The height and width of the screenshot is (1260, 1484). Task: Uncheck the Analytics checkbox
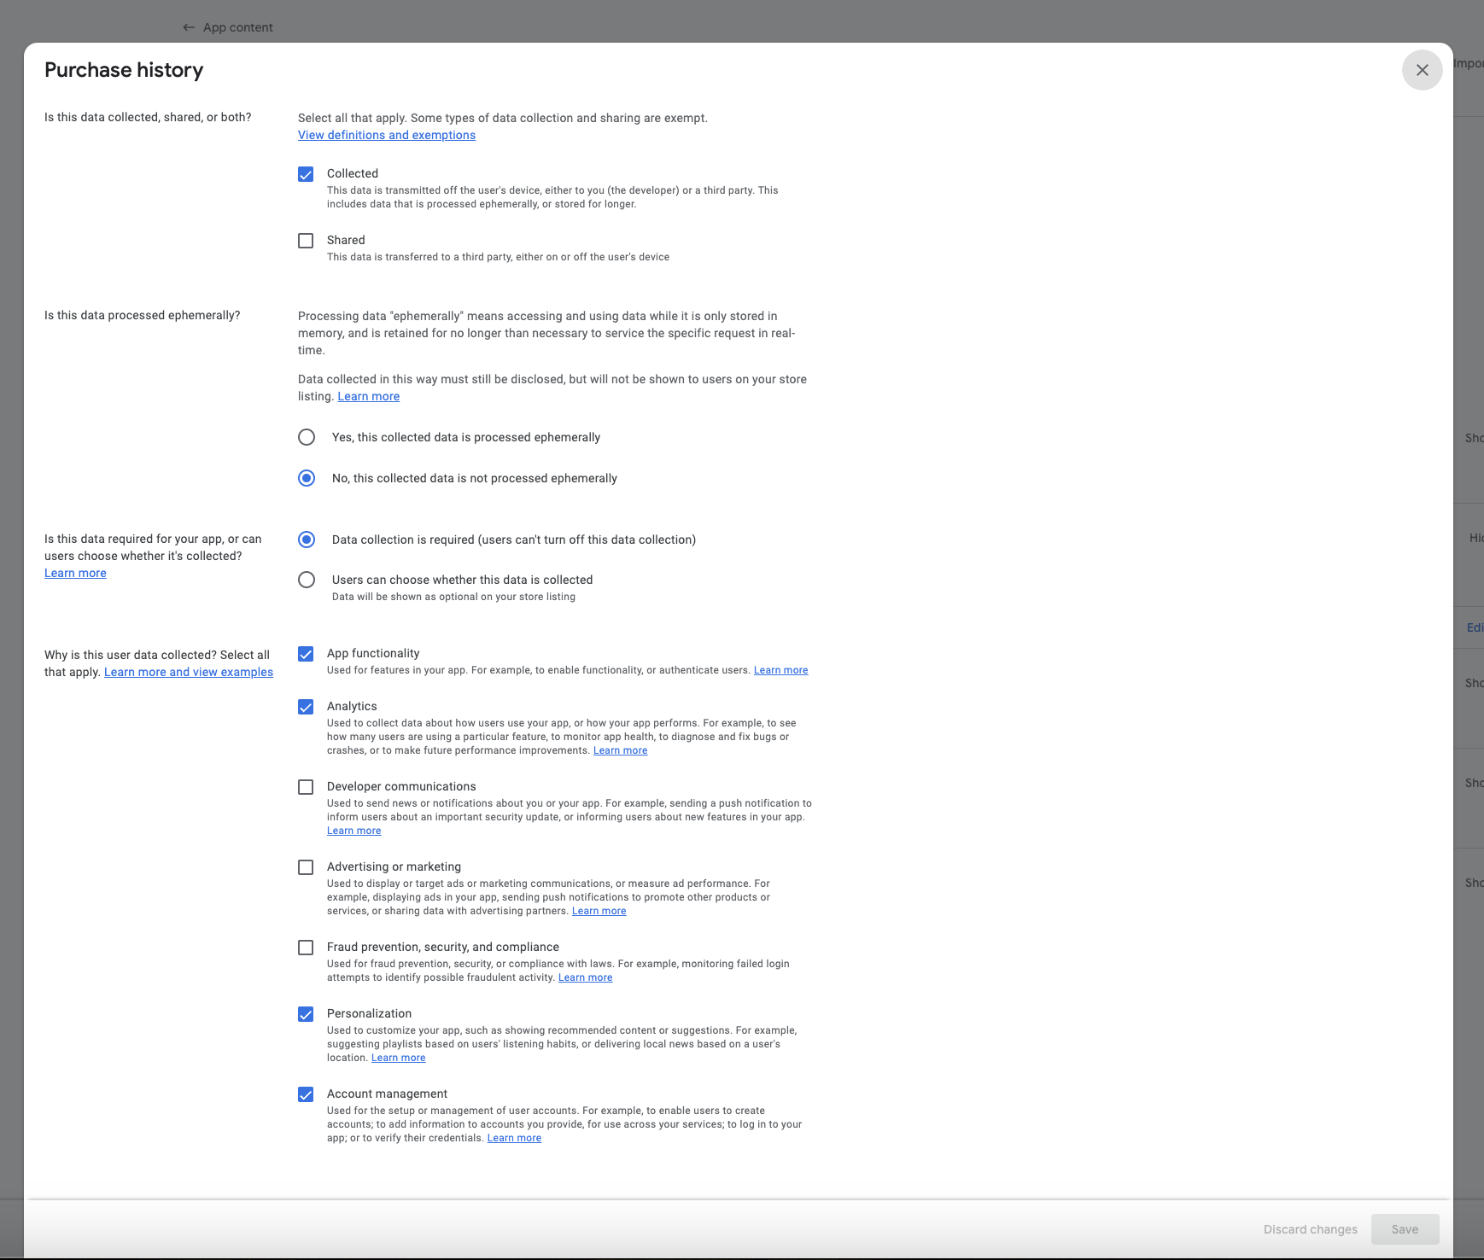306,706
